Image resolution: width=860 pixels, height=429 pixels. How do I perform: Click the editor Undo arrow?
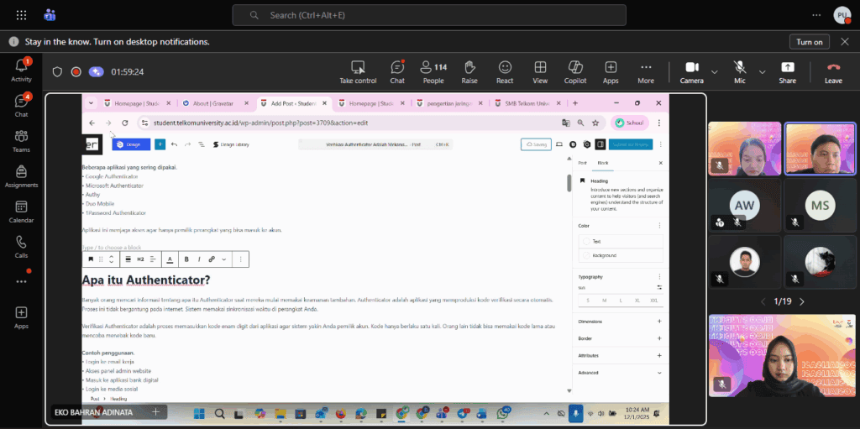tap(174, 144)
